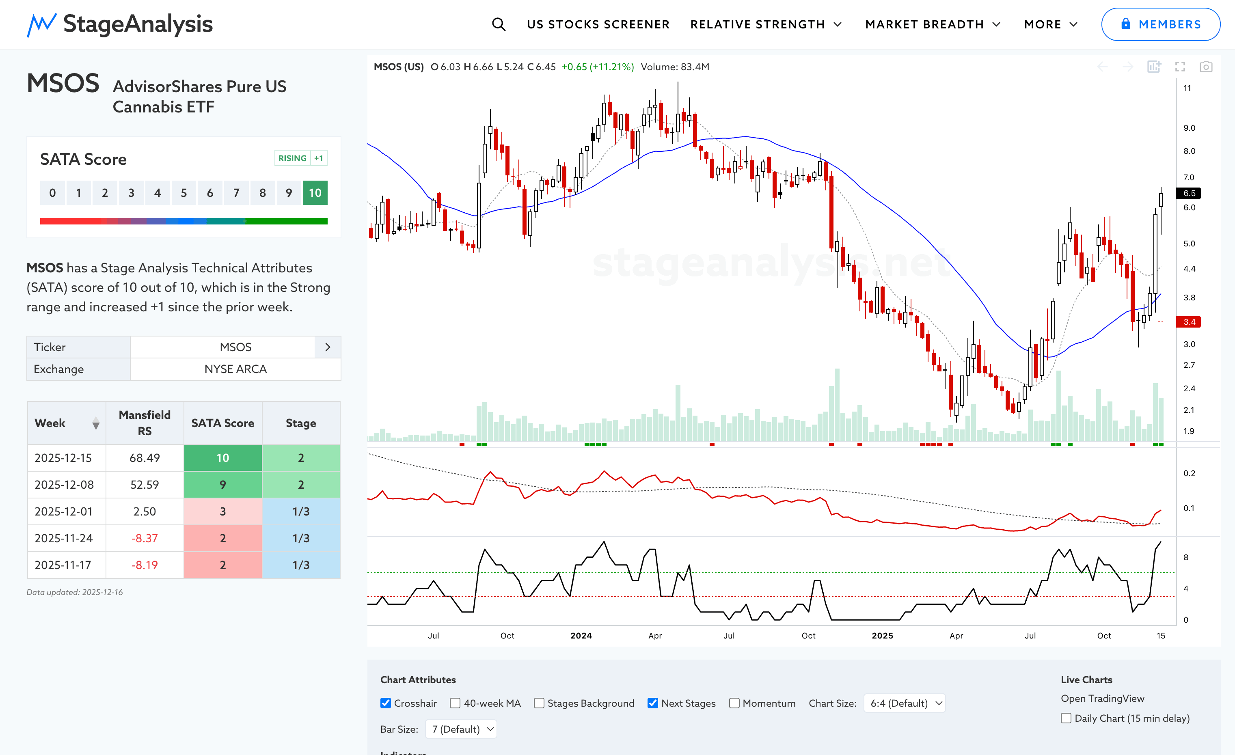Click the StageAnalysis logo
This screenshot has height=755, width=1235.
click(119, 24)
